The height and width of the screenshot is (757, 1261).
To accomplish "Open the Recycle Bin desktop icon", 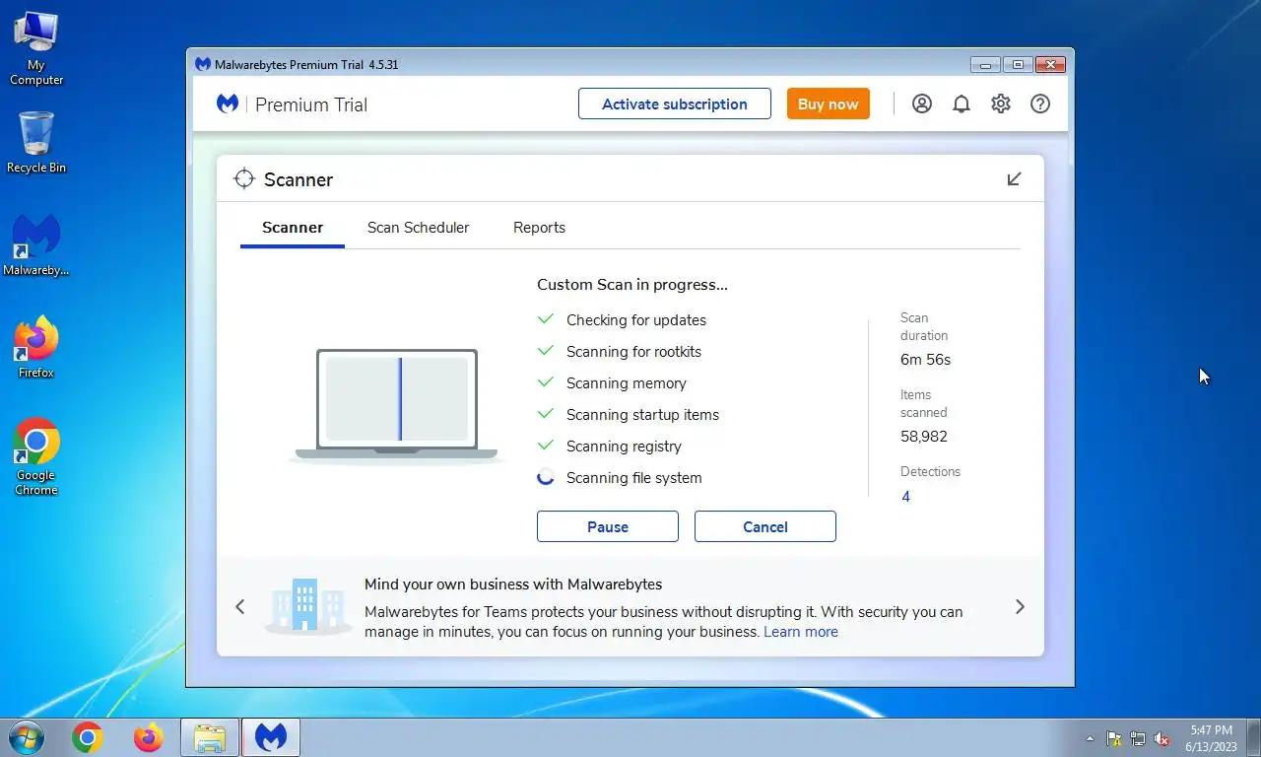I will point(36,142).
